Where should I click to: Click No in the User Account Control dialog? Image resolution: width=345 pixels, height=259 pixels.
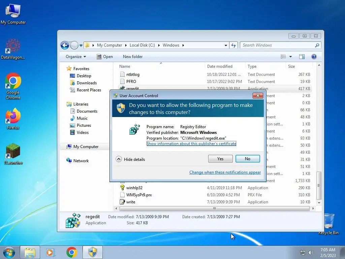click(248, 159)
